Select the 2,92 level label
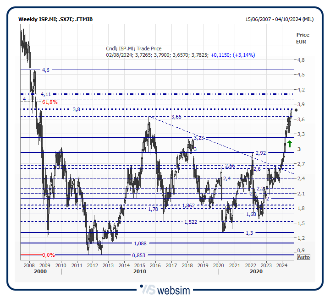Viewport: 330px width, 297px height. click(x=261, y=152)
